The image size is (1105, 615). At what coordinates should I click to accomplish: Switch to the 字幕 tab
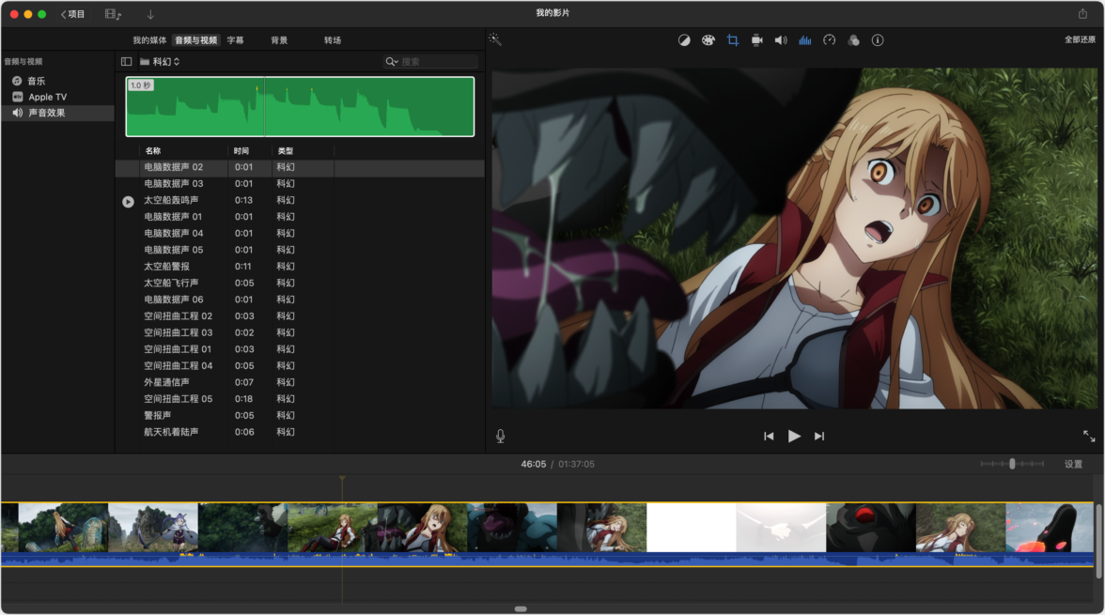235,40
